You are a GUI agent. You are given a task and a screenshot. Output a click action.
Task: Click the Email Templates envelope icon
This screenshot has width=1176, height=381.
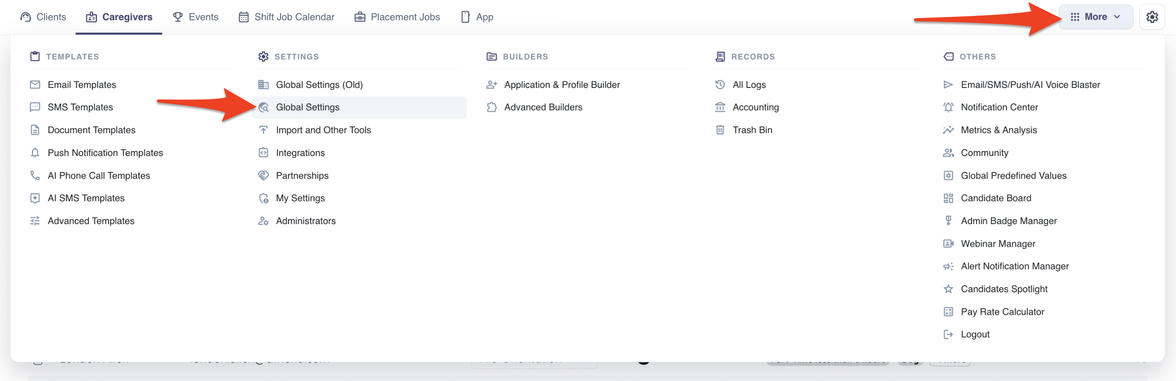tap(35, 84)
